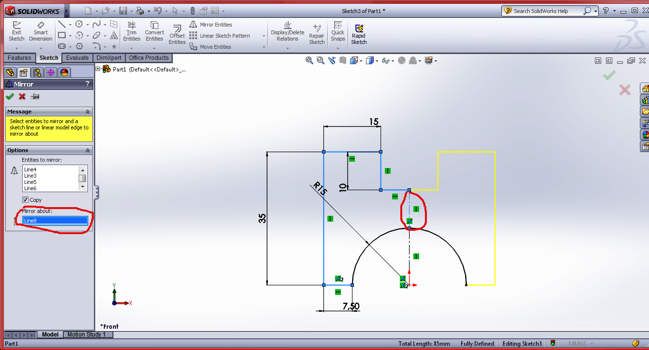Click the Print toolbar icon

pyautogui.click(x=140, y=11)
